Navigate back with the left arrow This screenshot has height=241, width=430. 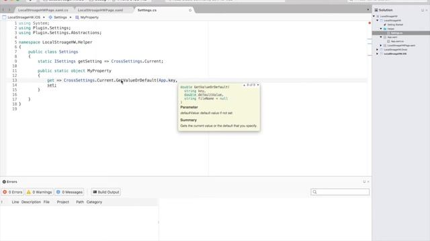pos(3,10)
